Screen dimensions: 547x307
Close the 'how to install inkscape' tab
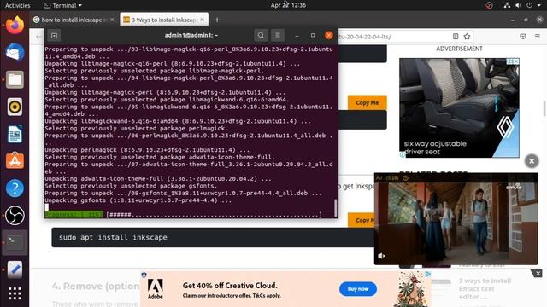click(x=112, y=20)
